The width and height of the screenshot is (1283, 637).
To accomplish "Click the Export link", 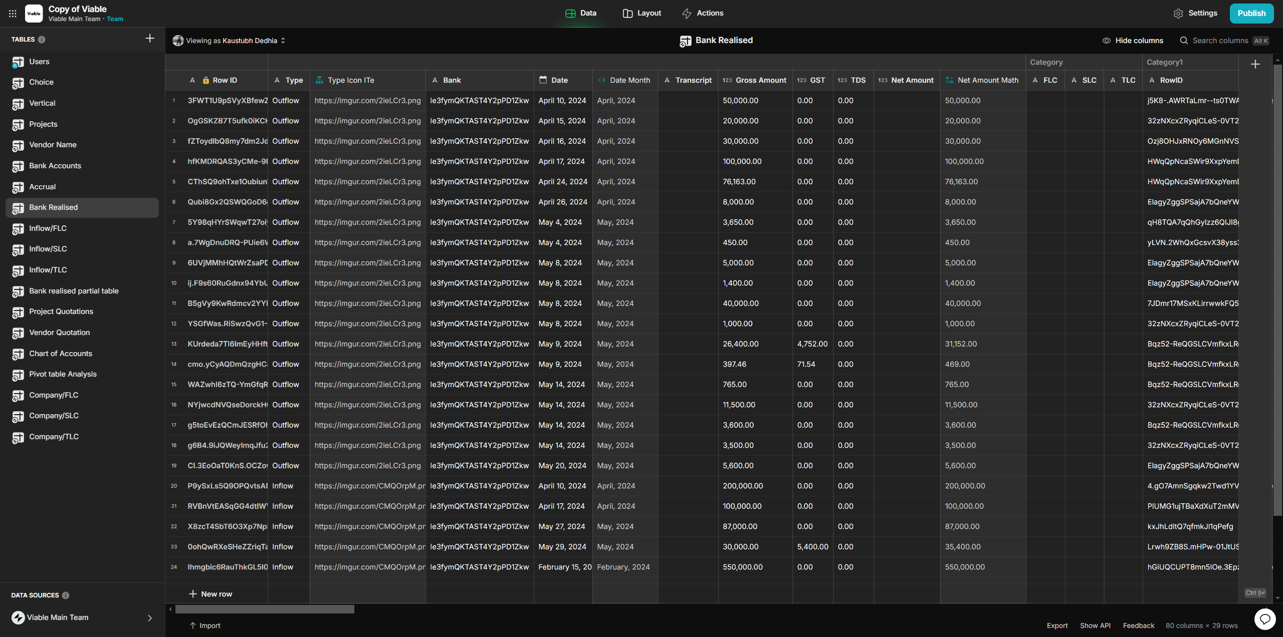I will click(1057, 625).
